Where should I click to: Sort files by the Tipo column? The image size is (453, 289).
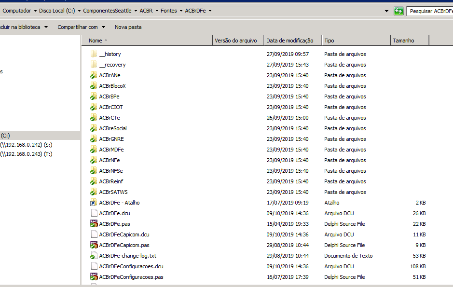(x=356, y=41)
